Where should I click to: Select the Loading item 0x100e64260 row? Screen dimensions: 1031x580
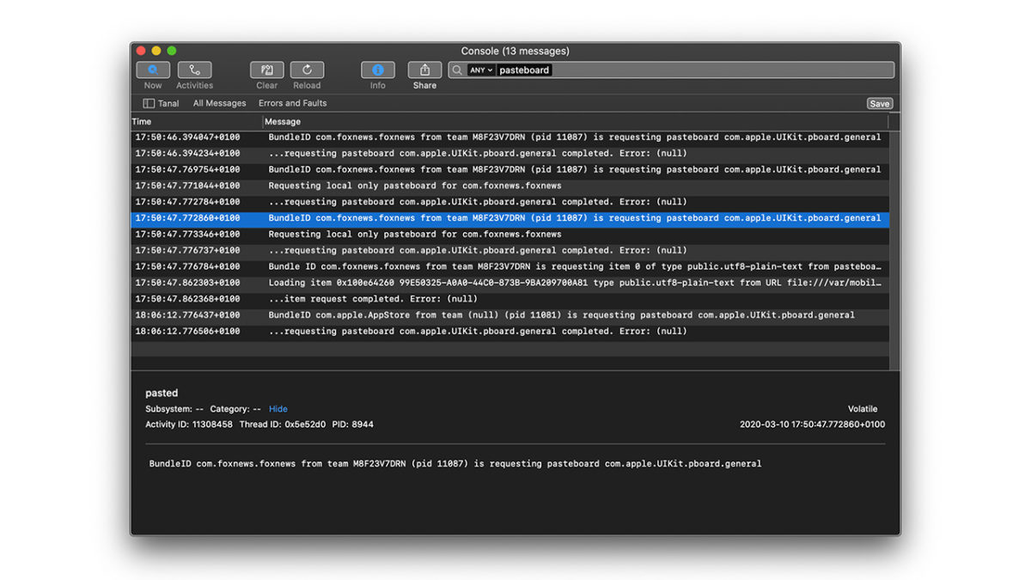pos(510,283)
